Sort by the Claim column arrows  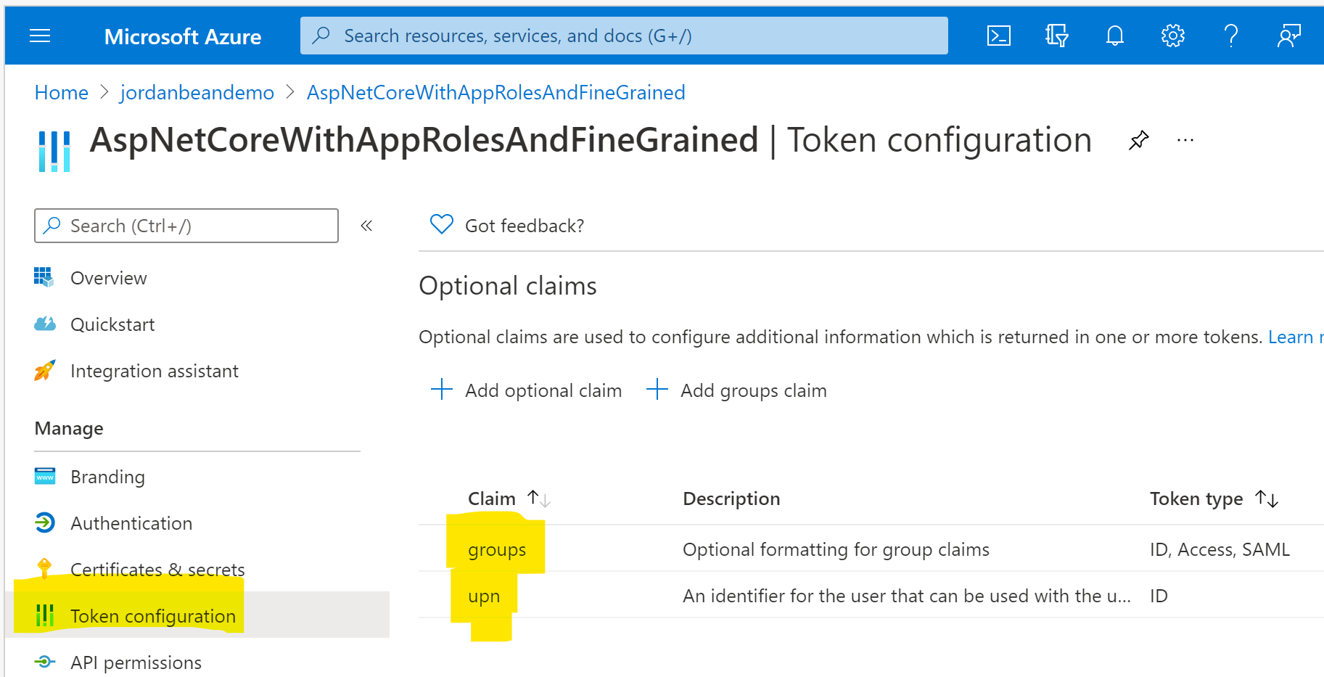(539, 498)
